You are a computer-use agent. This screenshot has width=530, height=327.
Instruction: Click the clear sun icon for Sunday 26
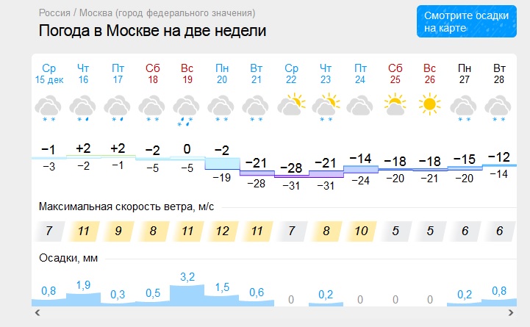(x=430, y=104)
